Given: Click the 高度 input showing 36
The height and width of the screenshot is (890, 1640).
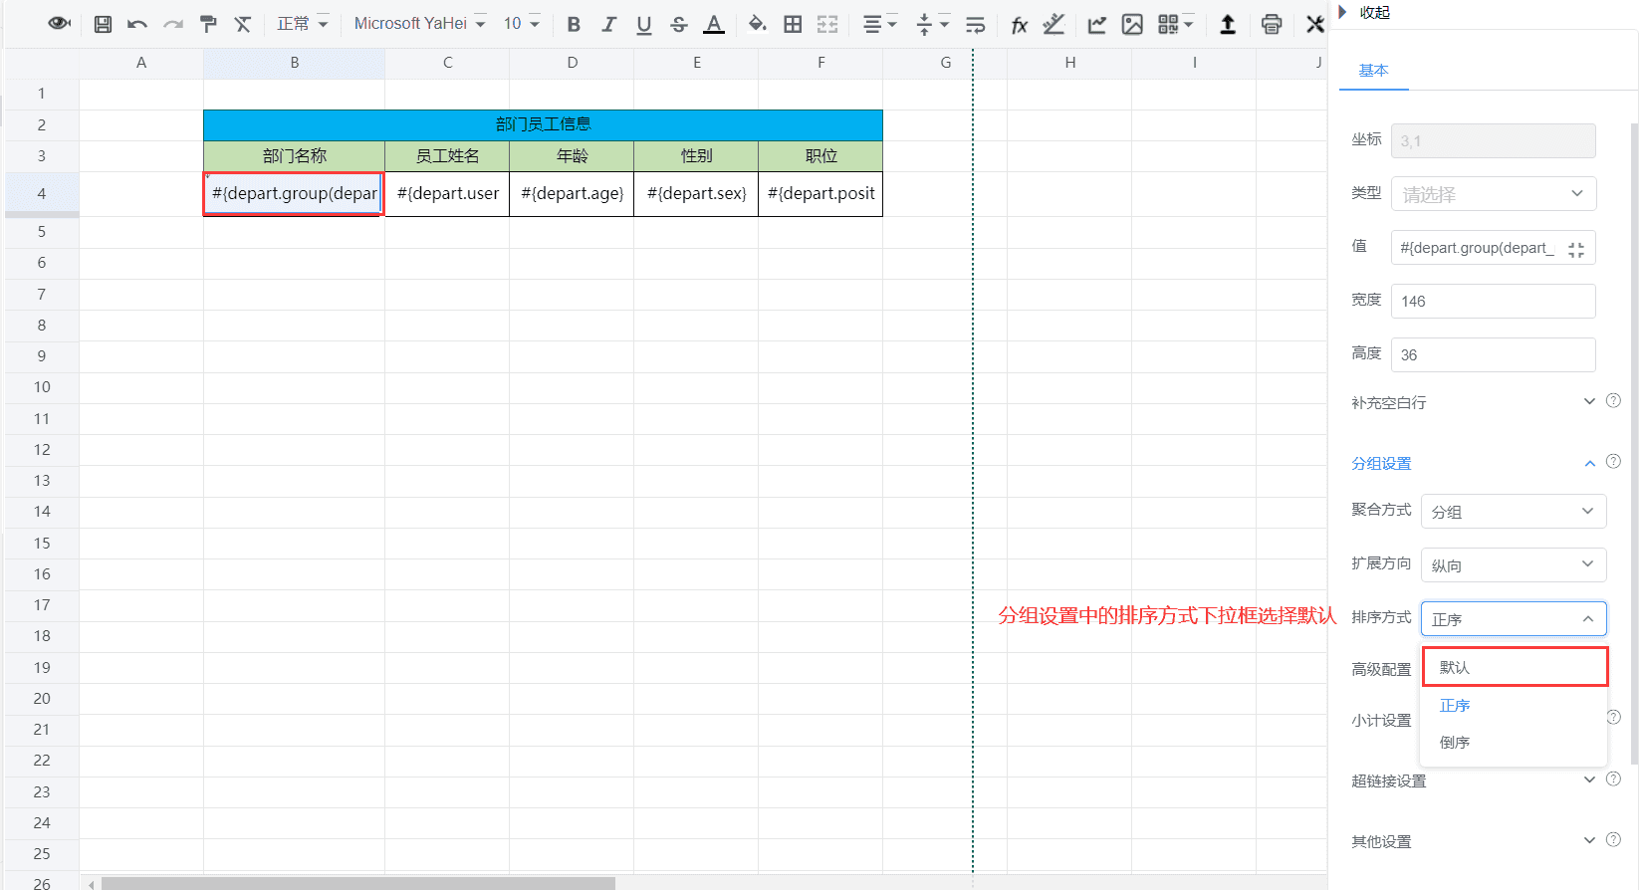Looking at the screenshot, I should click(x=1494, y=354).
